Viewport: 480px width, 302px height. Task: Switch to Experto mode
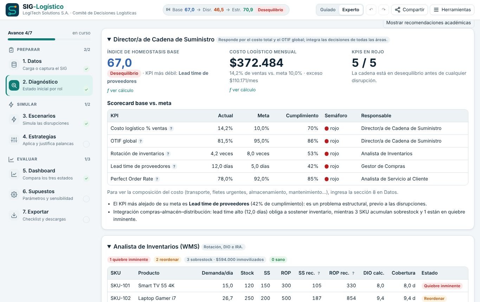351,10
